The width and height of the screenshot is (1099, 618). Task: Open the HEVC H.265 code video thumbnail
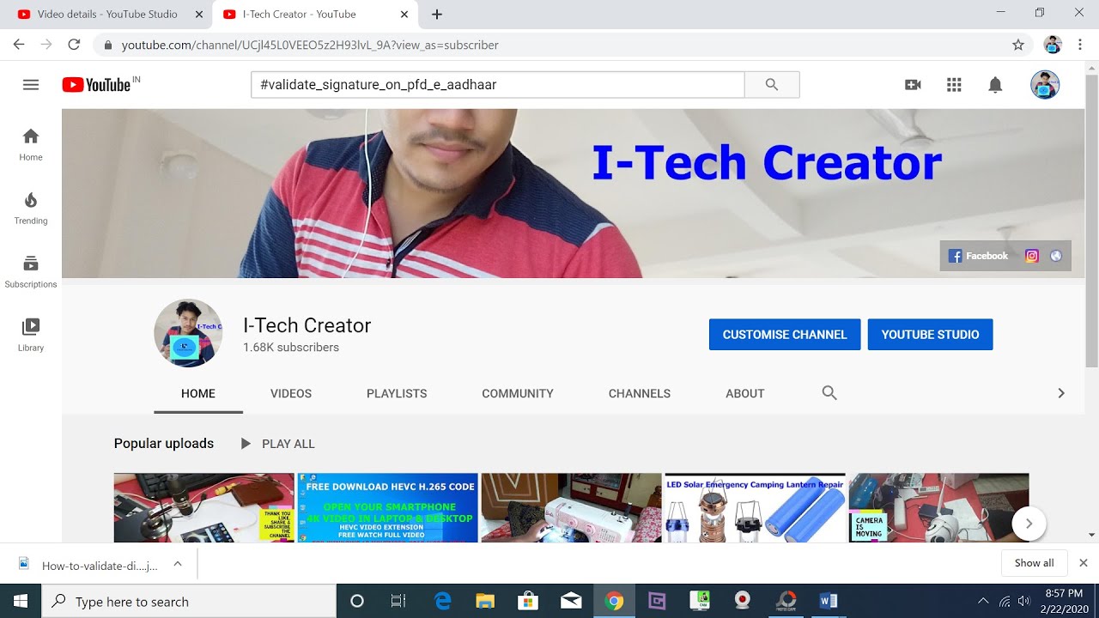(388, 507)
